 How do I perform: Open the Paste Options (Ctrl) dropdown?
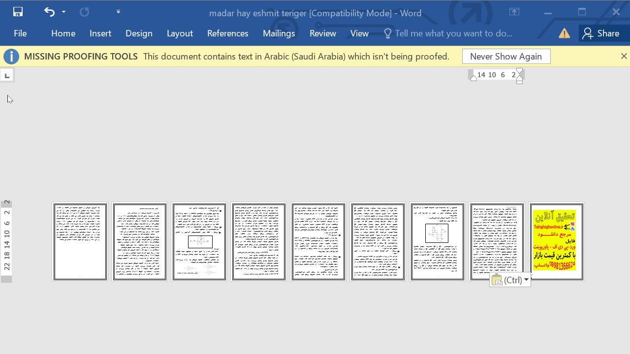click(x=526, y=280)
